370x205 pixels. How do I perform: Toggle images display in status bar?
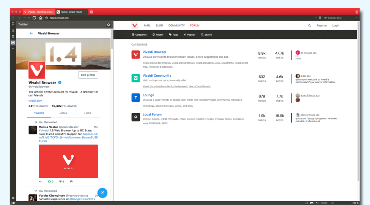tap(312, 203)
